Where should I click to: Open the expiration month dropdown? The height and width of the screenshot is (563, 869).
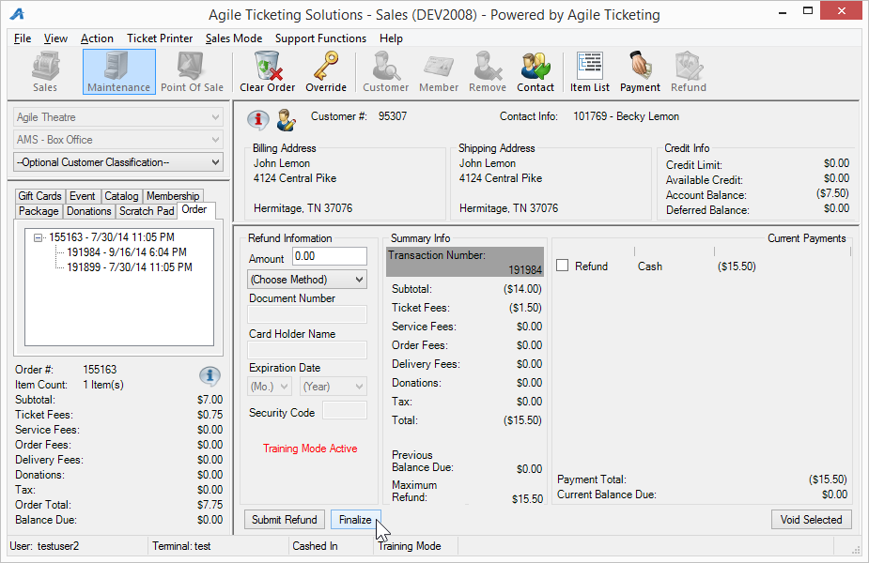click(270, 387)
